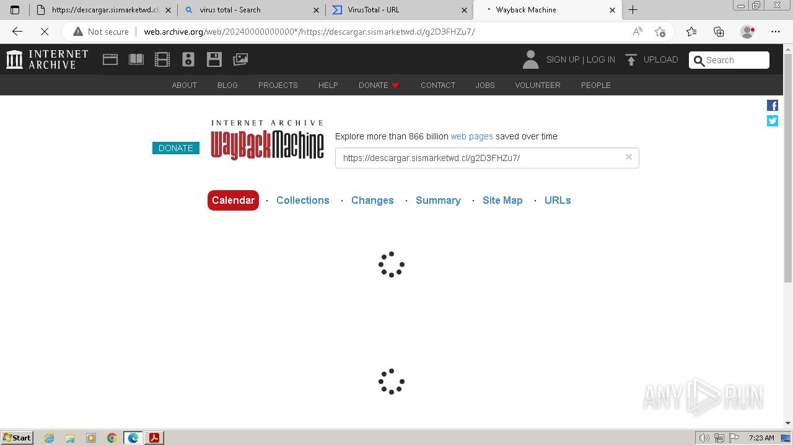793x446 pixels.
Task: Click the Wayback Machine logo
Action: tap(267, 140)
